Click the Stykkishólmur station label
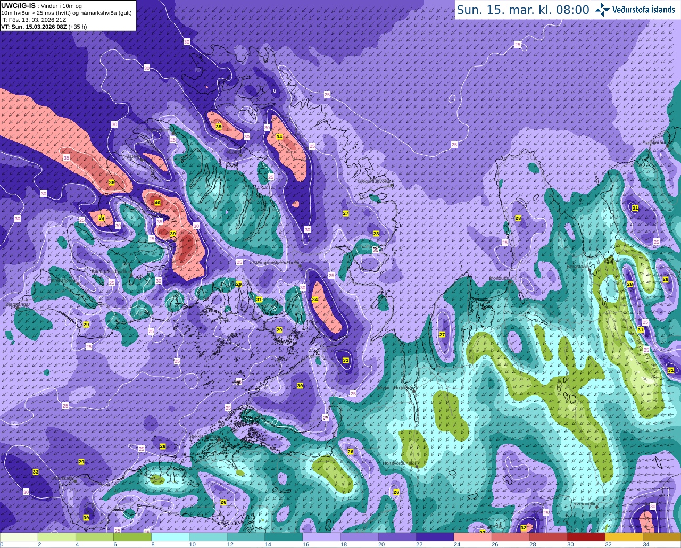Viewport: 681px width, 548px height. (x=204, y=436)
